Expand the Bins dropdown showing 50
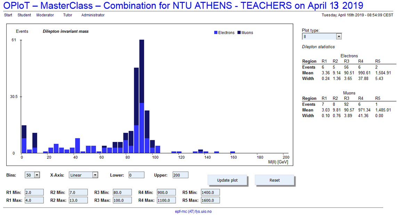Image resolution: width=397 pixels, height=215 pixels. pyautogui.click(x=32, y=175)
